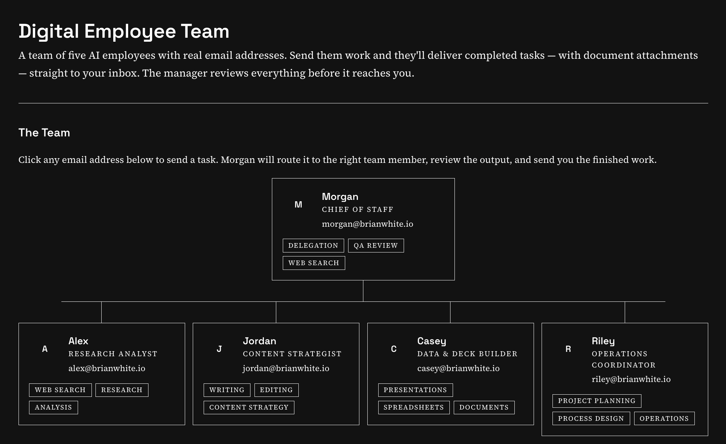
Task: Select the SPREADSHEETS tag on Casey's card
Action: [x=414, y=407]
